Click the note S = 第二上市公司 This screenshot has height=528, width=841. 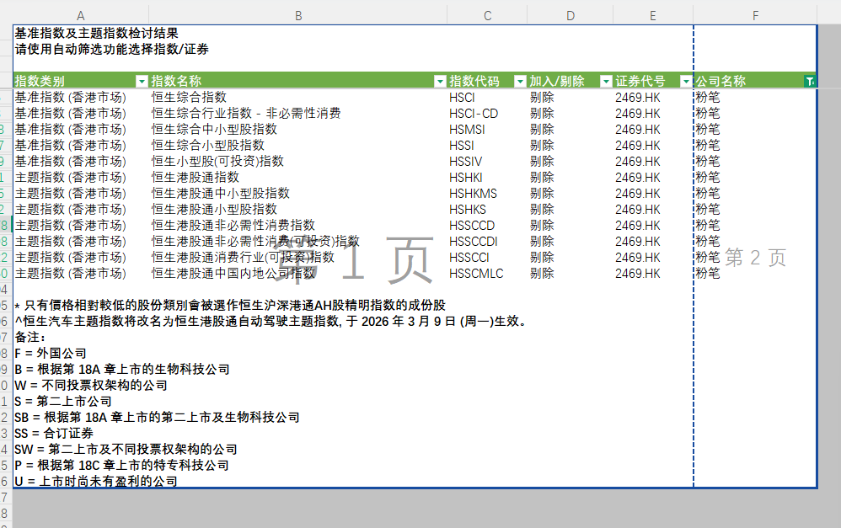point(63,402)
